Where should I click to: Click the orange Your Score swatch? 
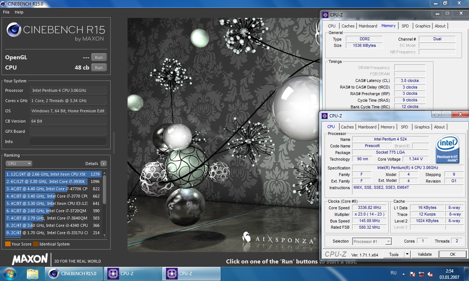point(8,244)
